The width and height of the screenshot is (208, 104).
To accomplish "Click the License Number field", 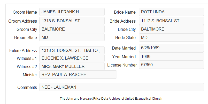I will (x=171, y=65).
